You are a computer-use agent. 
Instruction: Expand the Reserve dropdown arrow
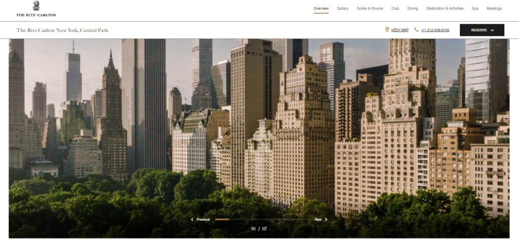pyautogui.click(x=492, y=30)
